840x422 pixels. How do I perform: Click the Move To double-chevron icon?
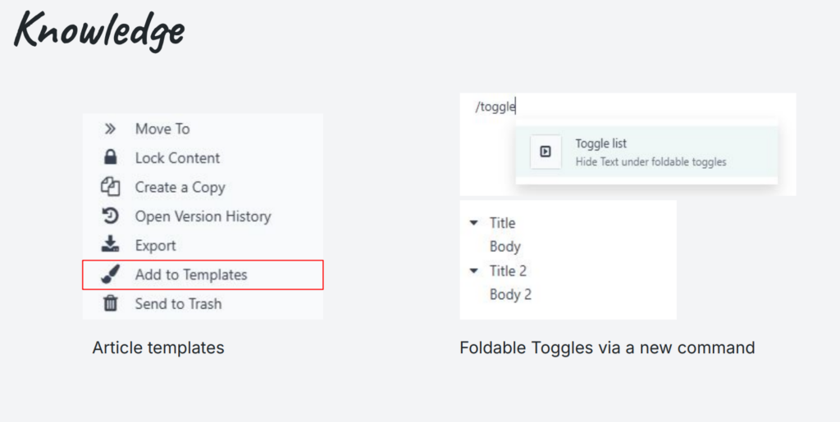click(x=110, y=129)
